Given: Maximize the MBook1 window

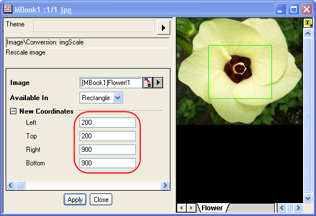Looking at the screenshot, I should pyautogui.click(x=293, y=9).
